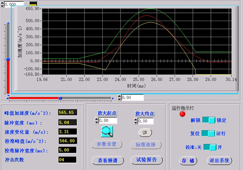243x170 pixels.
Task: Click the OK button
Action: [x=145, y=132]
